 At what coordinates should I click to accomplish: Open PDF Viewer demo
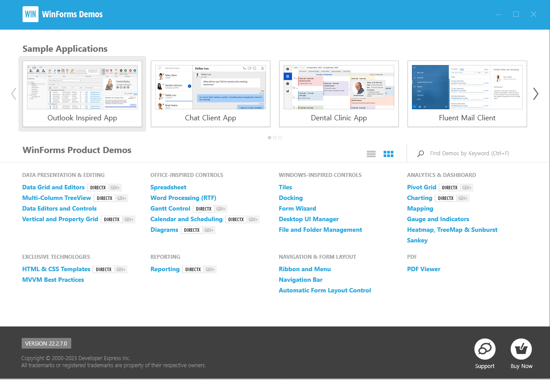[424, 269]
